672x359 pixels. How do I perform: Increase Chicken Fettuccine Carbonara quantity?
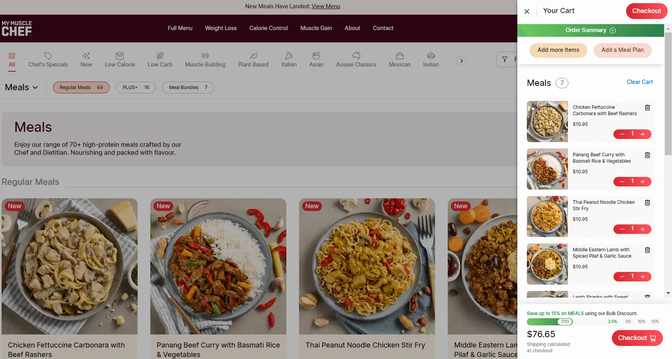coord(643,134)
